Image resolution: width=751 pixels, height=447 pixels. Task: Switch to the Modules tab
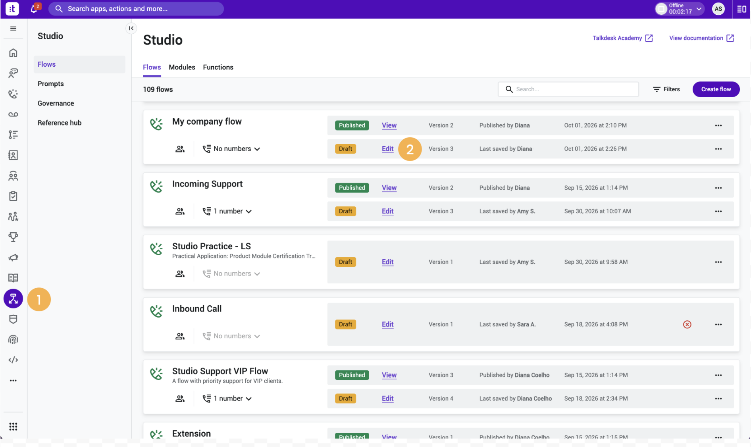click(182, 67)
